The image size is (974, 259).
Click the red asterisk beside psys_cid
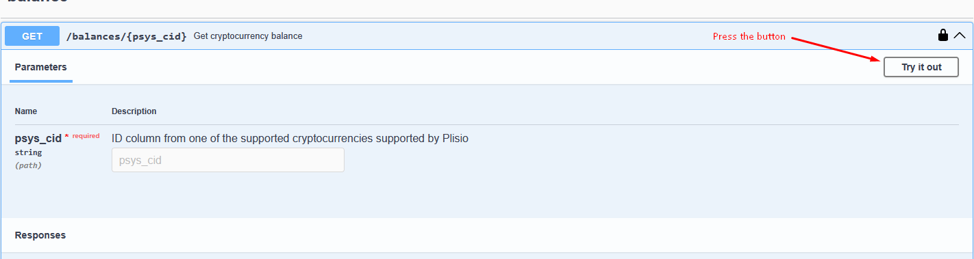66,137
